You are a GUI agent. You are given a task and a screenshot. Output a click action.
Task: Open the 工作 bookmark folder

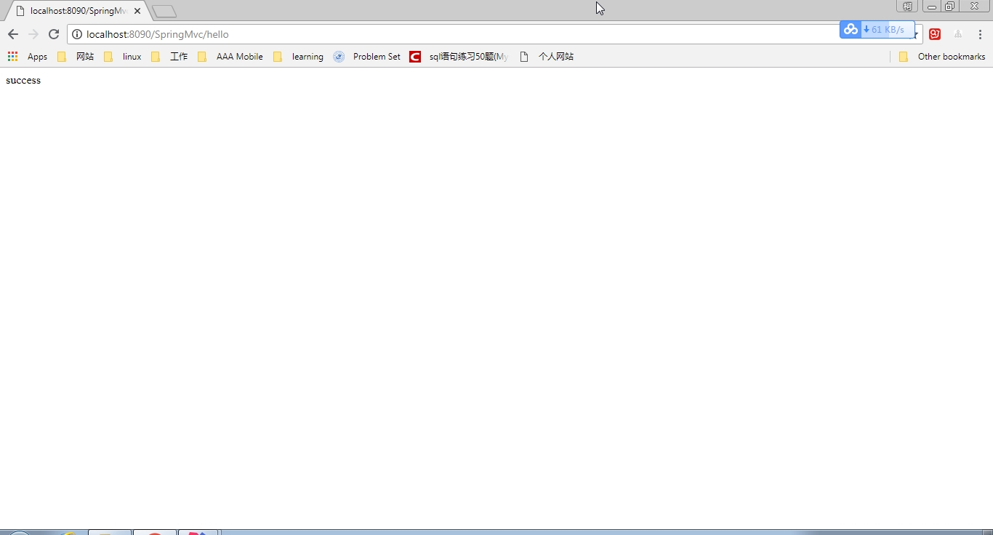point(169,57)
